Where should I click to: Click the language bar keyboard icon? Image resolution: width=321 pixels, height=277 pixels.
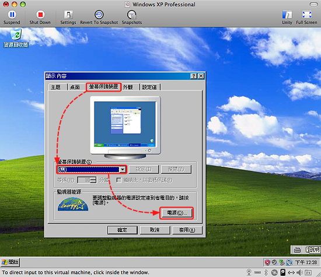[297, 250]
